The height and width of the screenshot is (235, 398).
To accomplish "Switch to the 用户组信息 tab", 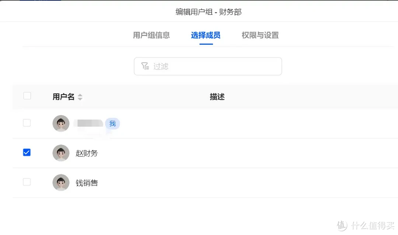I will pos(151,35).
